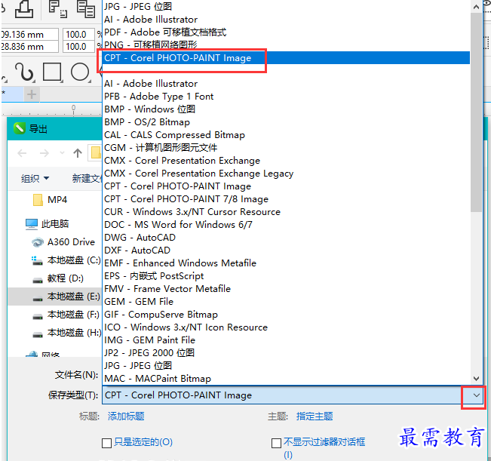Select the freehand curve tool icon
The height and width of the screenshot is (461, 491).
[24, 72]
